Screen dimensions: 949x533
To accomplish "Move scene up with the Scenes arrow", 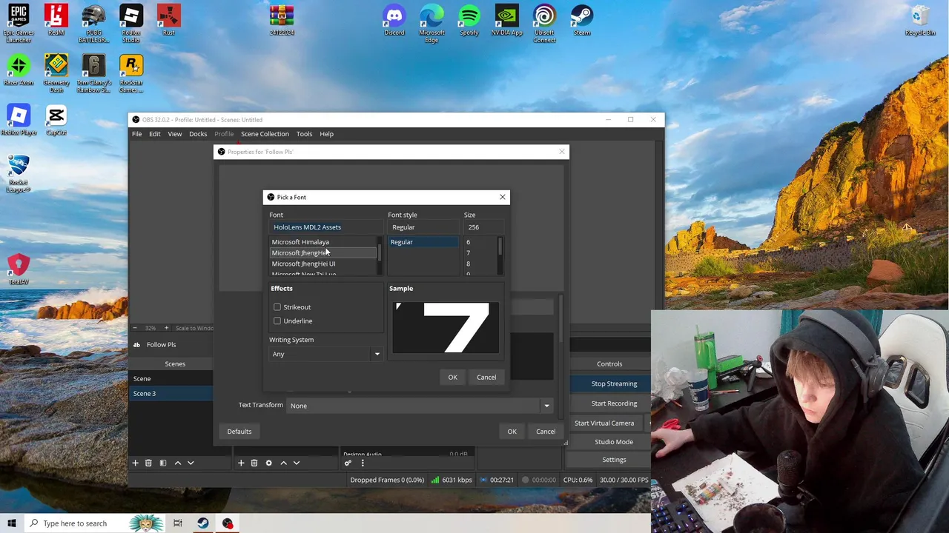I will [177, 463].
